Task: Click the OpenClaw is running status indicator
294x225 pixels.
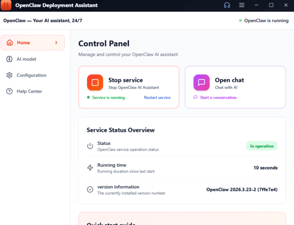Action: click(264, 21)
